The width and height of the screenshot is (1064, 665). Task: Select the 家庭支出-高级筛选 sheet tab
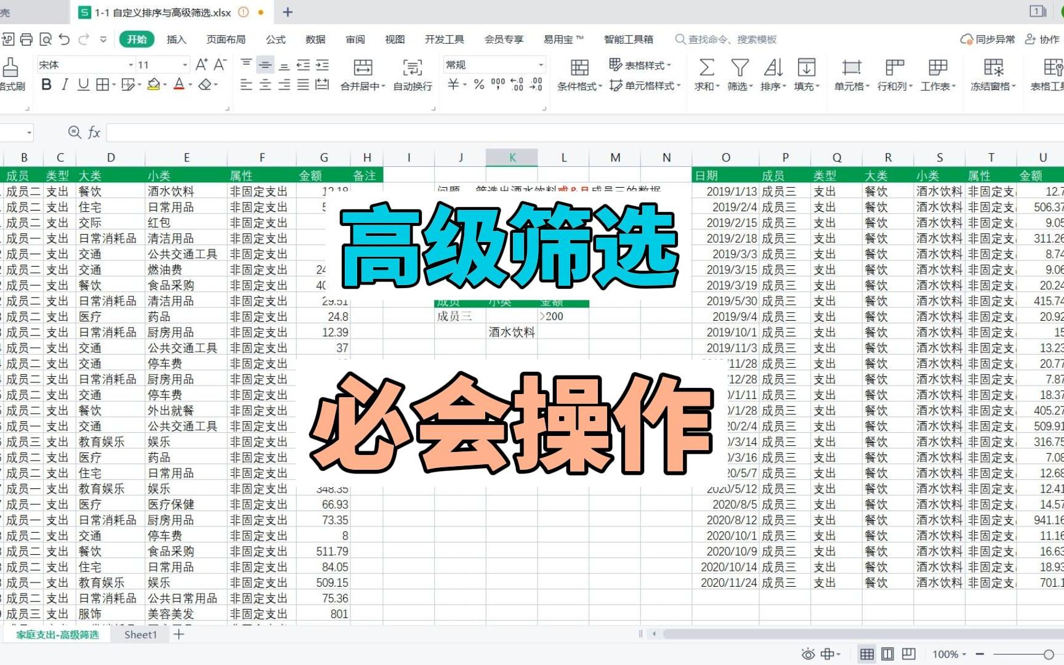pyautogui.click(x=57, y=635)
